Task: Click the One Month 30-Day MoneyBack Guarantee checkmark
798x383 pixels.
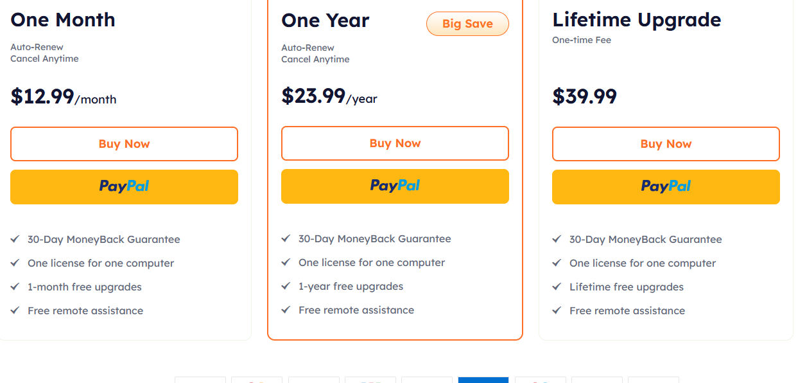Action: (15, 239)
